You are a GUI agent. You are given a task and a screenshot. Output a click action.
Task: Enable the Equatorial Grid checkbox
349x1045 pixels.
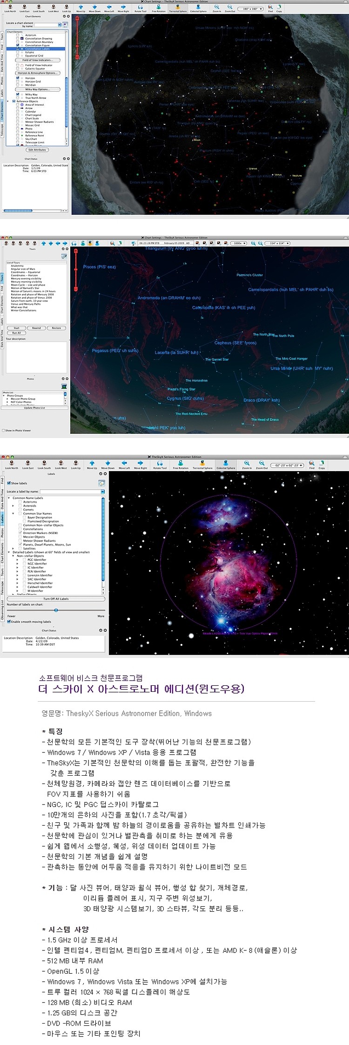click(18, 55)
